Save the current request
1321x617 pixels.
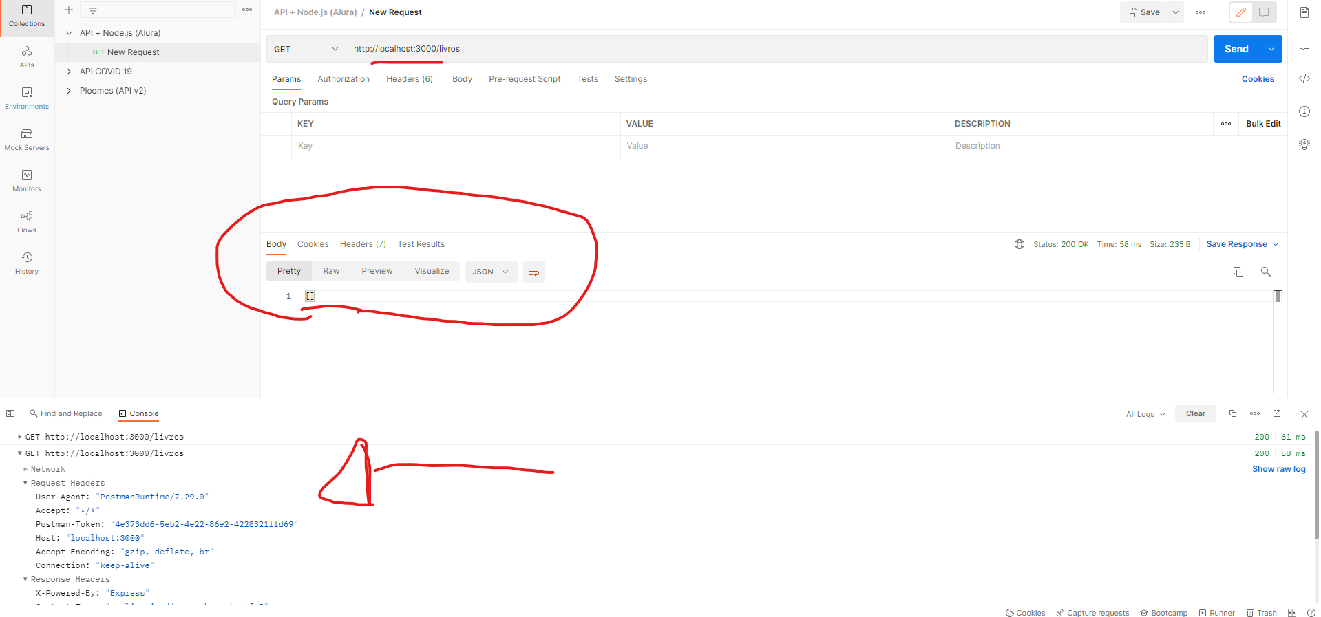pyautogui.click(x=1143, y=12)
